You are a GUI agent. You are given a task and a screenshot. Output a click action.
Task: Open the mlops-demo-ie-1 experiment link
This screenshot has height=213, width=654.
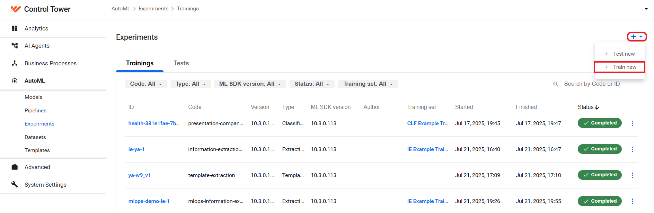(149, 201)
